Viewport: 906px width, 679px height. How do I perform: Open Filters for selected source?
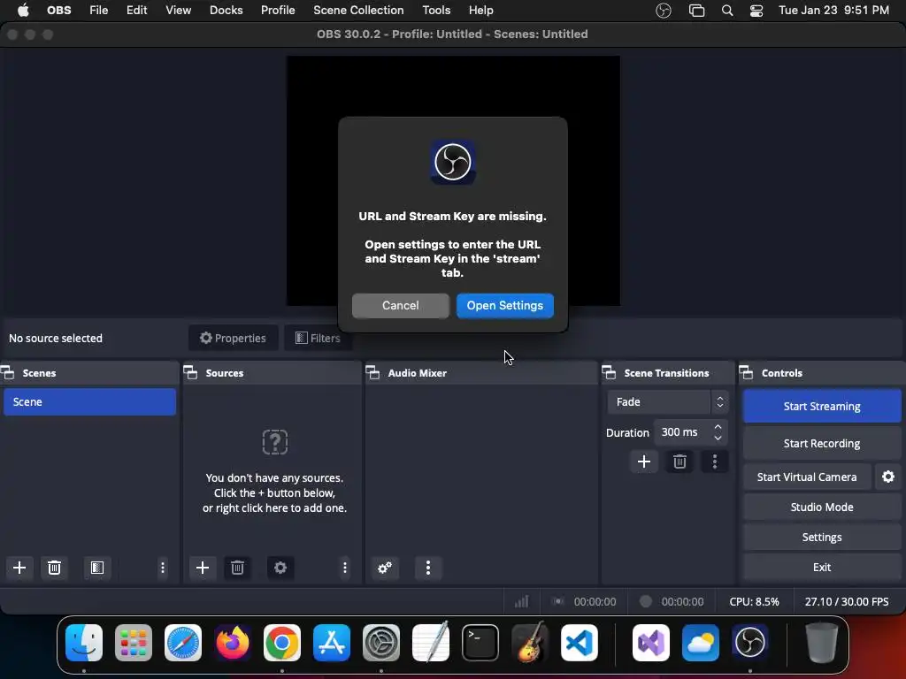[x=318, y=338]
